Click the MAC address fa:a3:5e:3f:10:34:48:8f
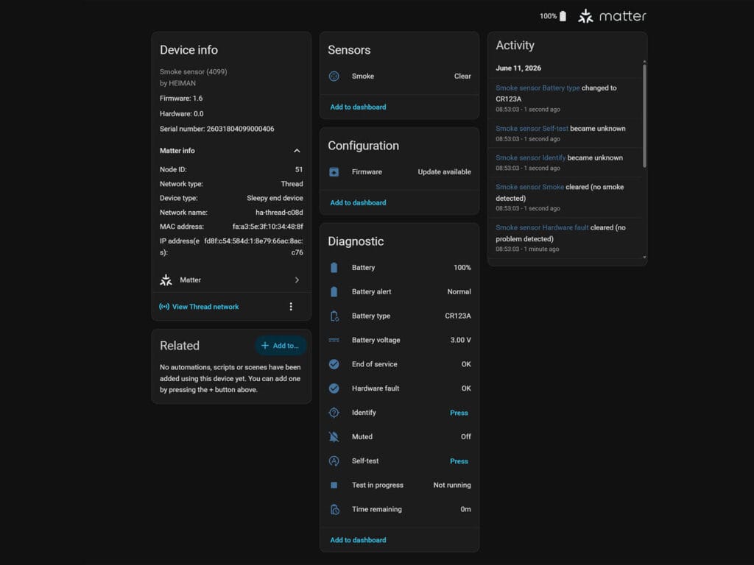The image size is (754, 565). click(x=268, y=227)
